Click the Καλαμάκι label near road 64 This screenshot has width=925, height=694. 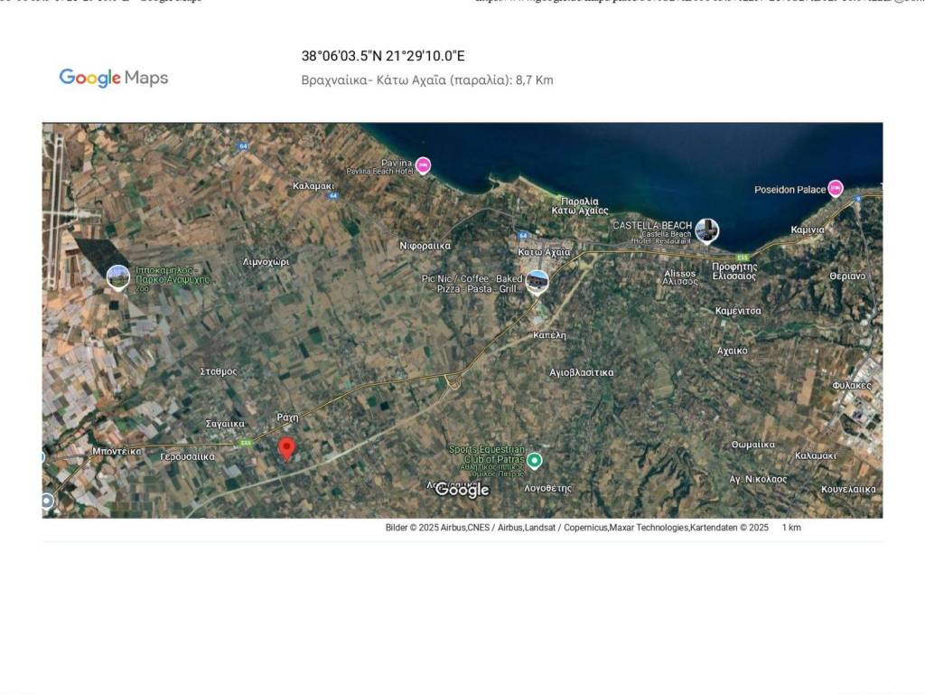click(313, 186)
